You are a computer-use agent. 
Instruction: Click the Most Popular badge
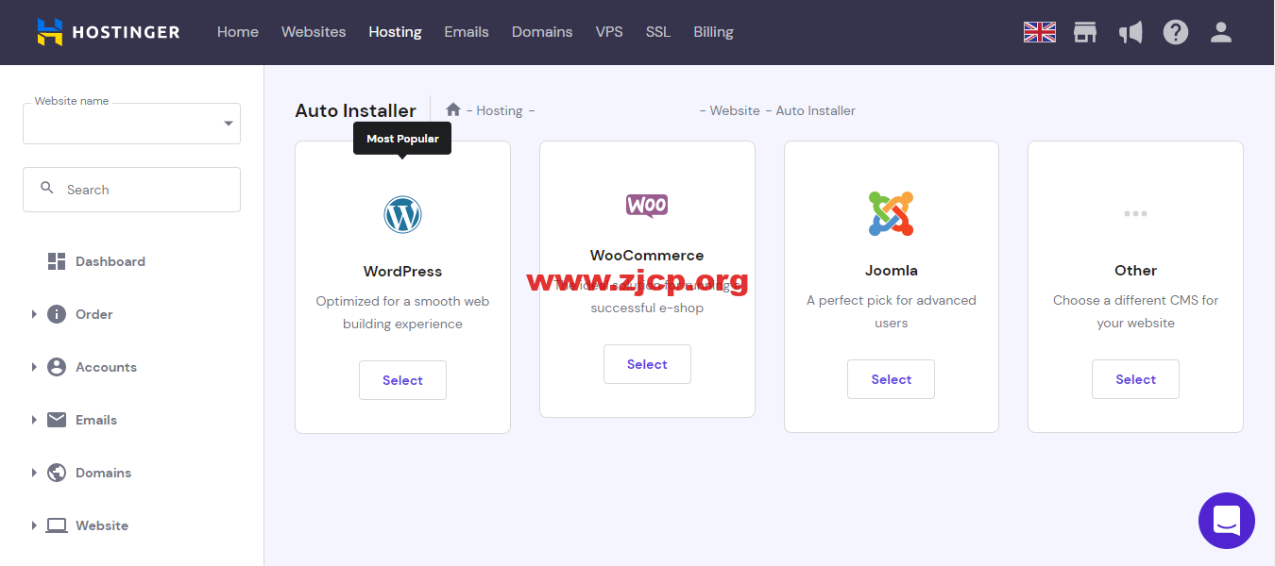(x=402, y=139)
